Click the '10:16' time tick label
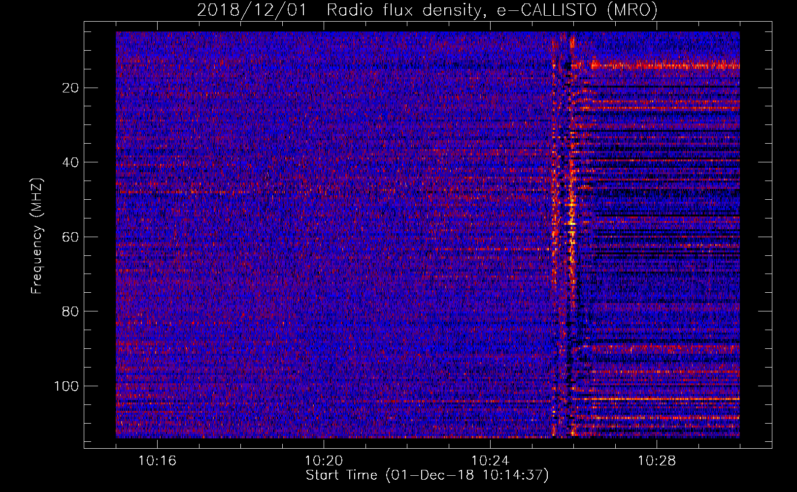This screenshot has width=797, height=492. 157,461
